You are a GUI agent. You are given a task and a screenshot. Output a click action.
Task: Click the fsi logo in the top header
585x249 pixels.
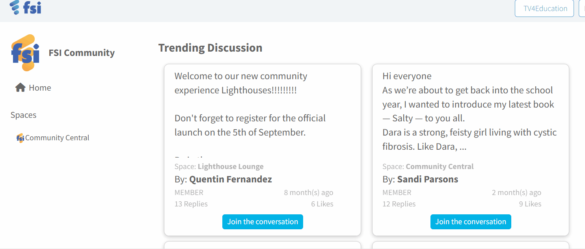pyautogui.click(x=26, y=7)
